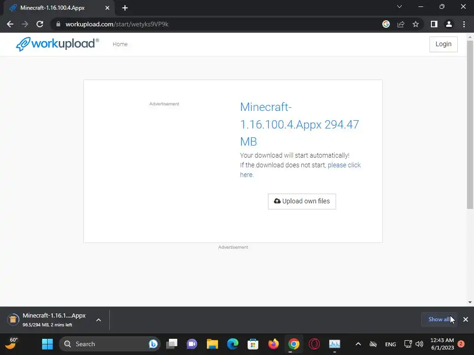Close the Minecraft-1.16.100.4.Appx tab
This screenshot has height=355, width=474.
point(107,8)
